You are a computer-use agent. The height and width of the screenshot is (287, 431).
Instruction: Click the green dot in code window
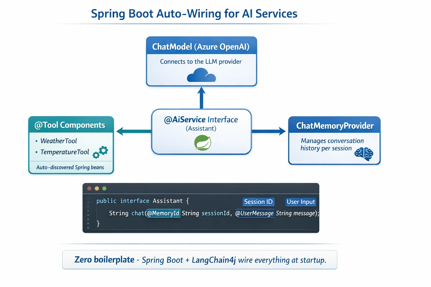104,188
